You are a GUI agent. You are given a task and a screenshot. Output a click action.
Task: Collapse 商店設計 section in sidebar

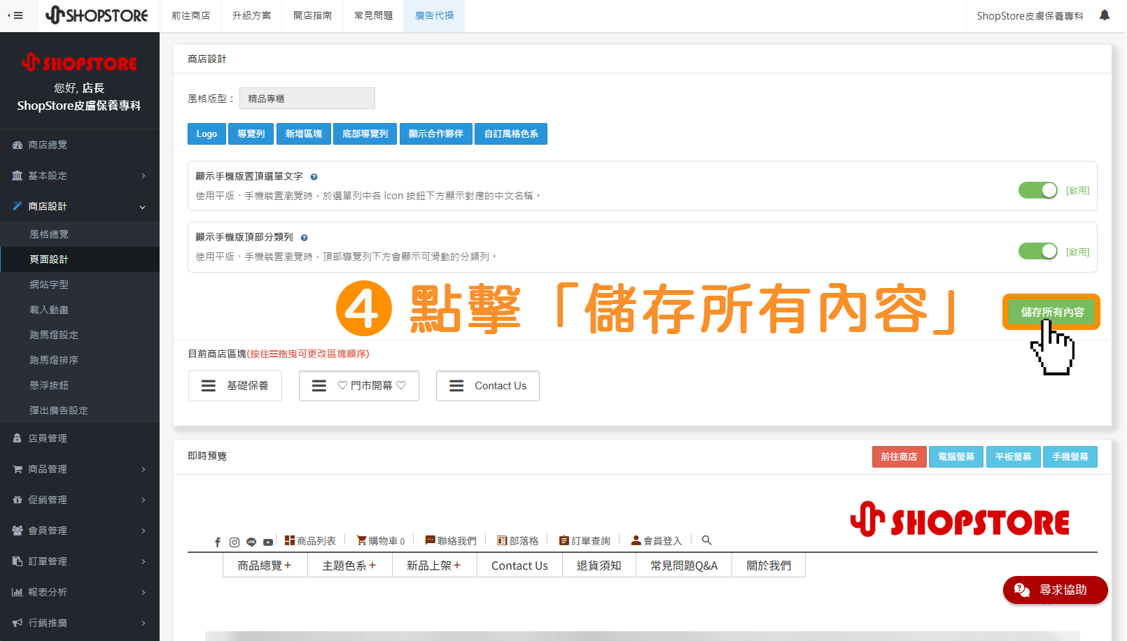(x=80, y=206)
